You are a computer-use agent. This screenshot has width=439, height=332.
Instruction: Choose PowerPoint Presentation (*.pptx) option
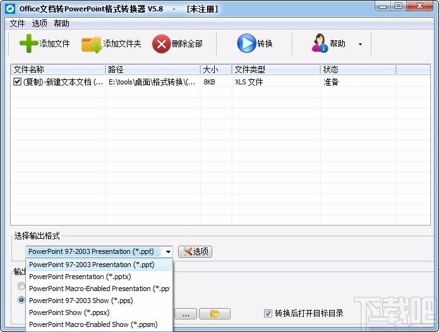[x=99, y=277]
